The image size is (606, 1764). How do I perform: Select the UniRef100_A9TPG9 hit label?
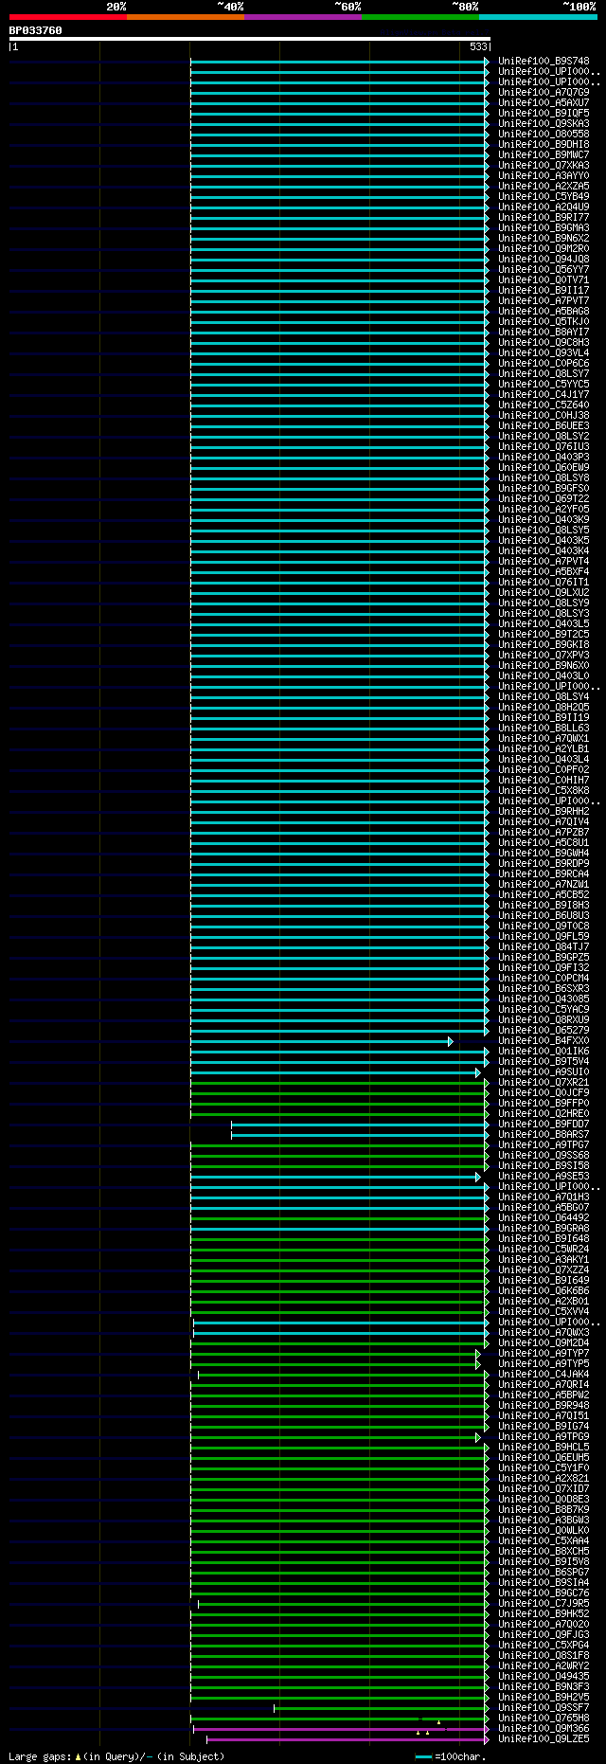click(x=544, y=1437)
